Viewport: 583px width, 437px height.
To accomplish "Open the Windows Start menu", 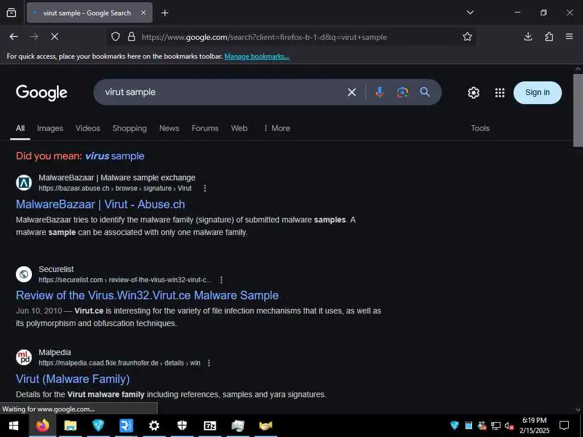I will tap(14, 426).
